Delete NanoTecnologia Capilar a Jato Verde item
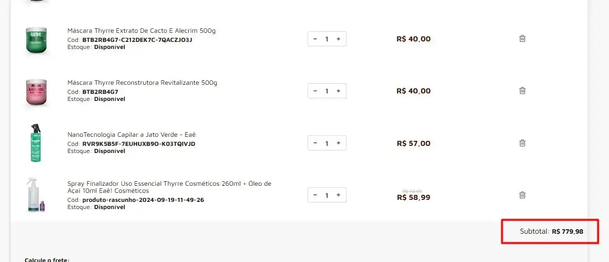The image size is (609, 262). point(523,143)
